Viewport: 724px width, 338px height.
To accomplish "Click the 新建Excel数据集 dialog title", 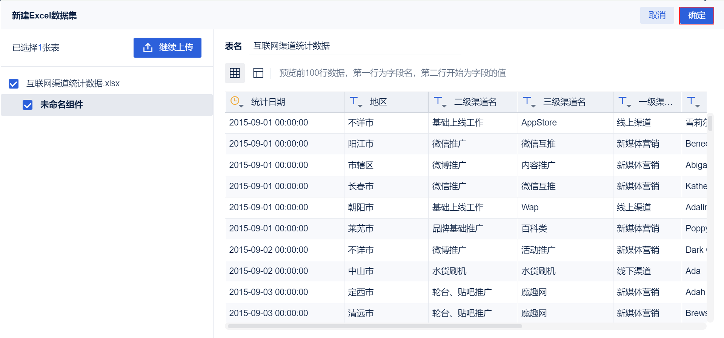I will coord(44,15).
